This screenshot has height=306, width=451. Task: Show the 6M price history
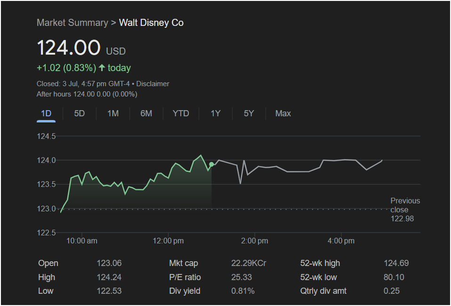[146, 113]
